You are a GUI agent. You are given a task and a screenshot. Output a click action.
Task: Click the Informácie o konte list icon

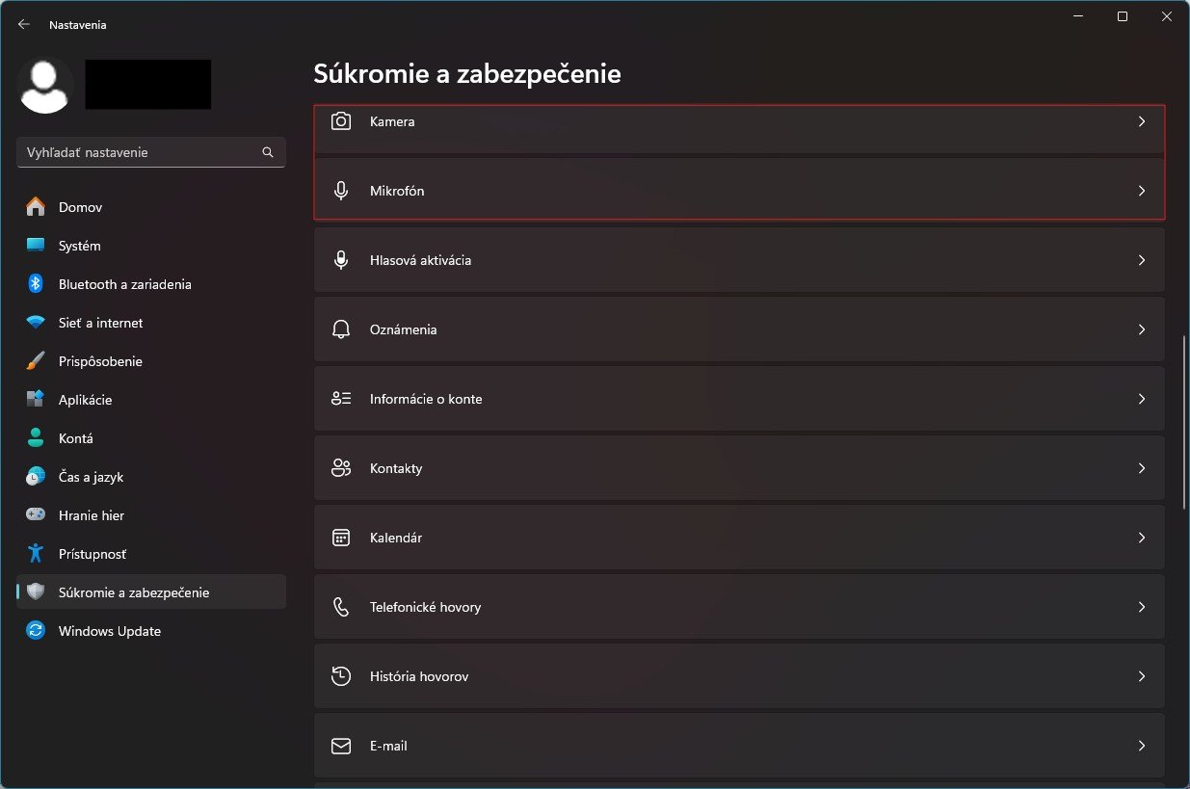click(x=340, y=399)
